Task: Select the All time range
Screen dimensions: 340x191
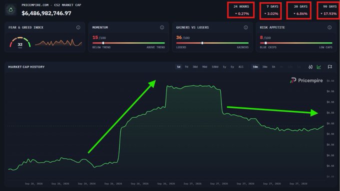Action: (241, 67)
